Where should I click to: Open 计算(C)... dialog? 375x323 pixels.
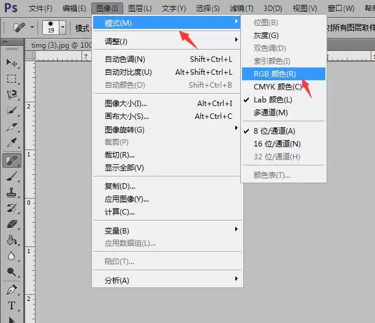tap(167, 211)
